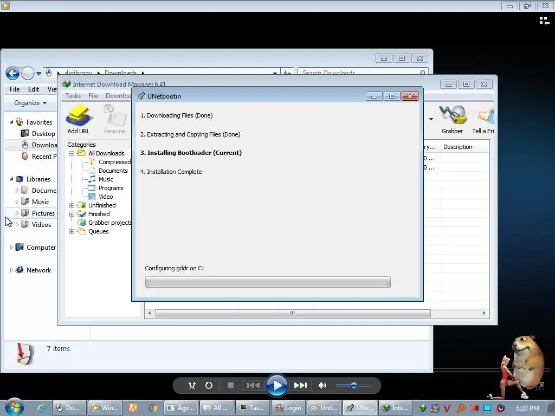This screenshot has height=416, width=555.
Task: Click the Windows Start orb
Action: tap(14, 407)
